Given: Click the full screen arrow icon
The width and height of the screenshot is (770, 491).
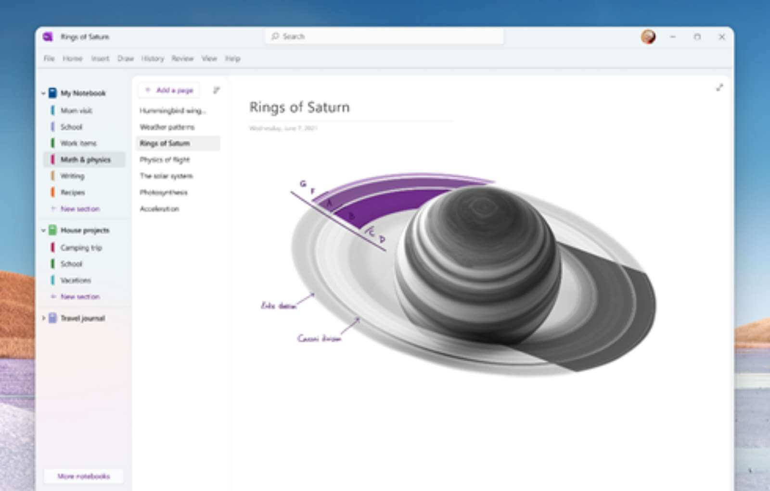Looking at the screenshot, I should pyautogui.click(x=720, y=88).
